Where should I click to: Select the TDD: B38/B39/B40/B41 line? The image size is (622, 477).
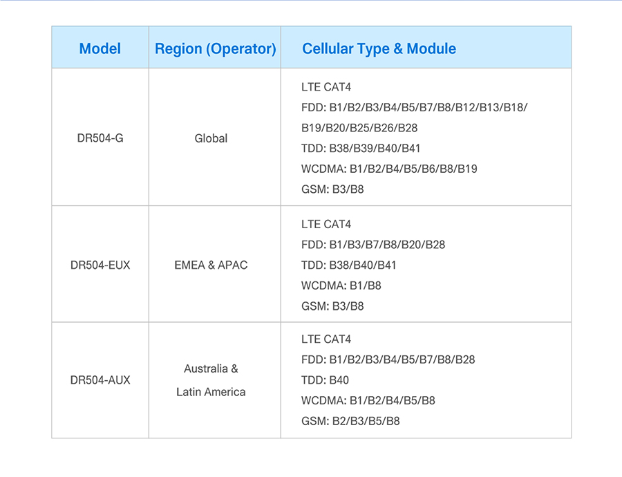(361, 148)
